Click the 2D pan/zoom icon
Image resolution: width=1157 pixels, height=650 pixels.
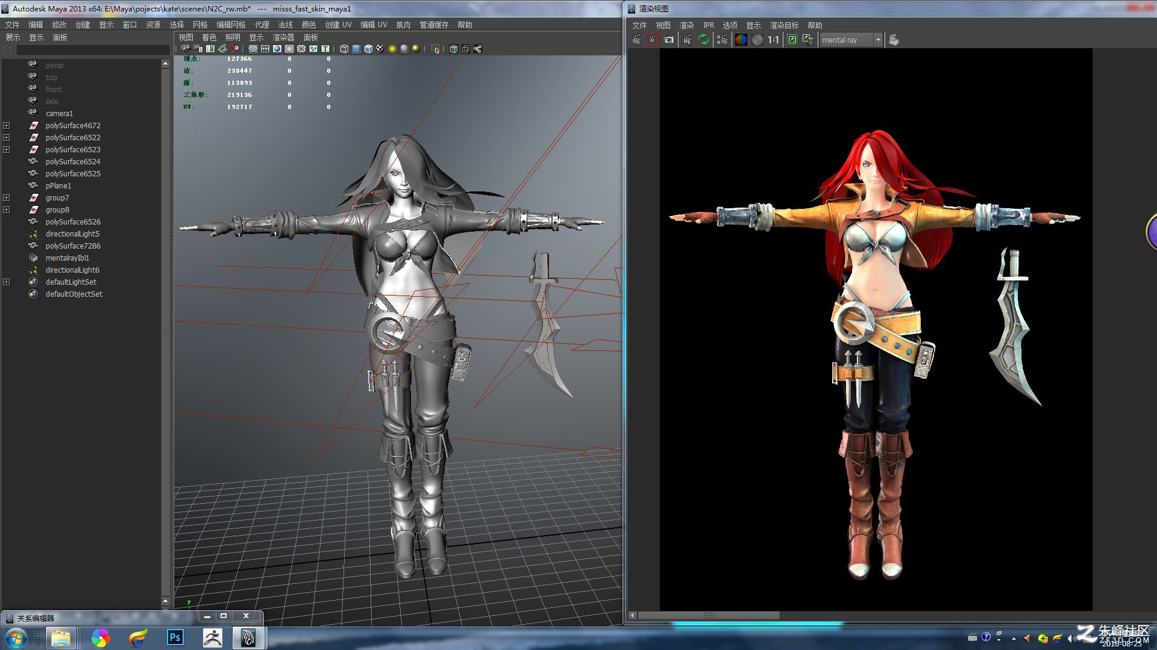234,49
